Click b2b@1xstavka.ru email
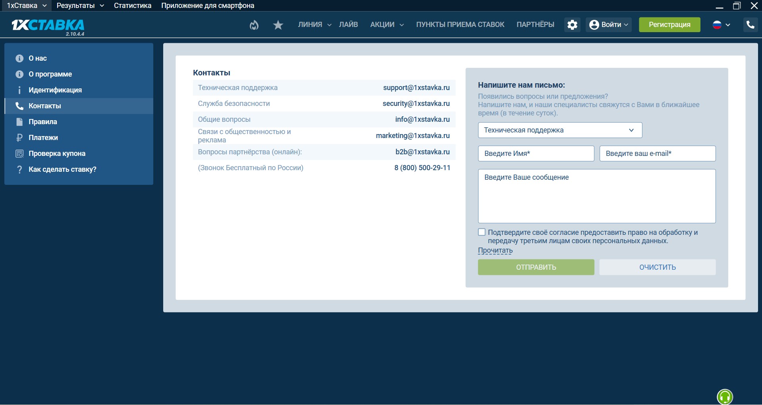762x405 pixels. click(422, 152)
